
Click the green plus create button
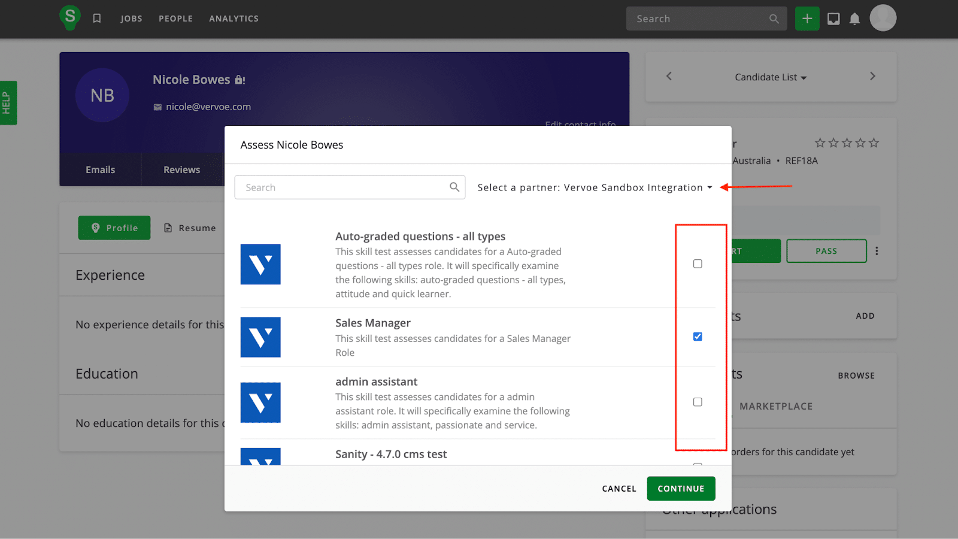pos(807,18)
